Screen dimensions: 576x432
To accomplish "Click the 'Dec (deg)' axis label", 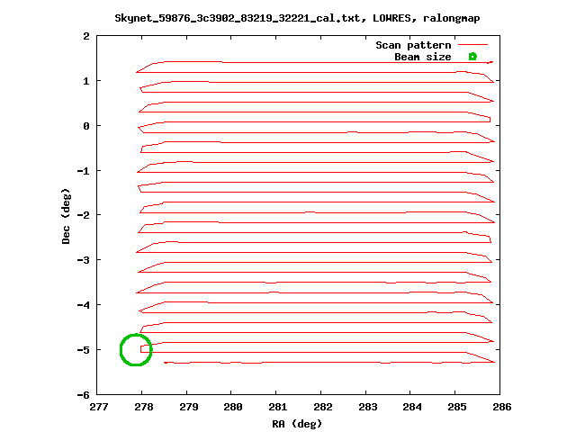I will point(66,216).
